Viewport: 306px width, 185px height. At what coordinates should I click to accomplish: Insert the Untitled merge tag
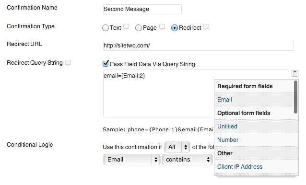click(x=227, y=127)
